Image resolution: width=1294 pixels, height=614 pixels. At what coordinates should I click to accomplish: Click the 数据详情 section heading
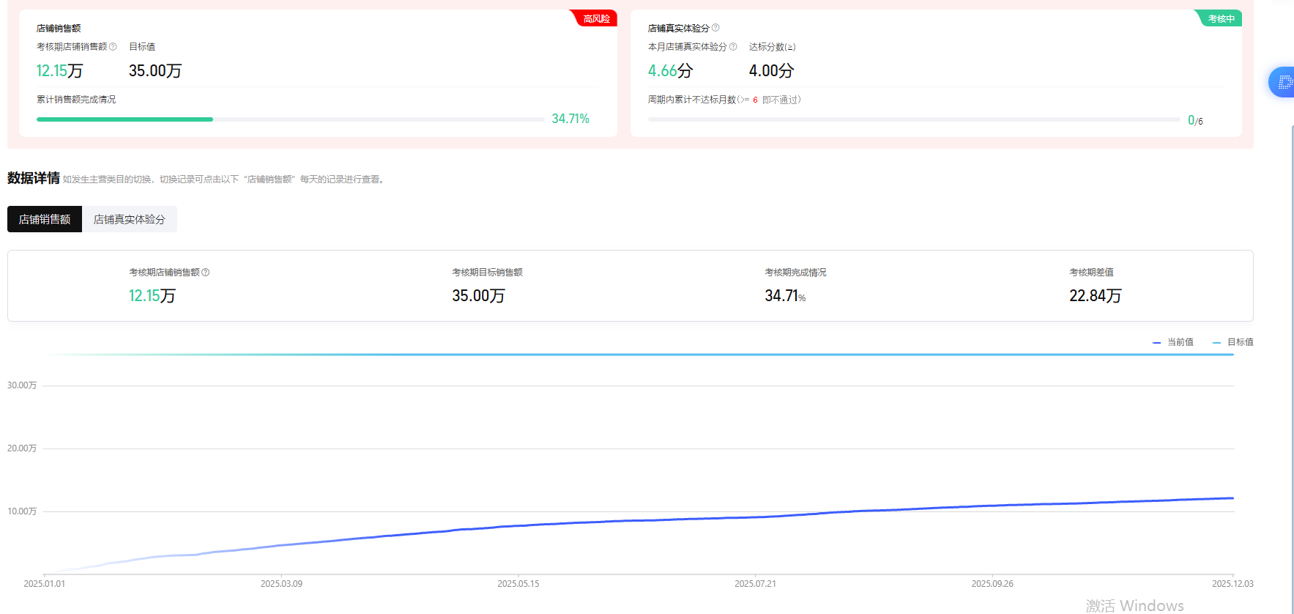(x=34, y=178)
